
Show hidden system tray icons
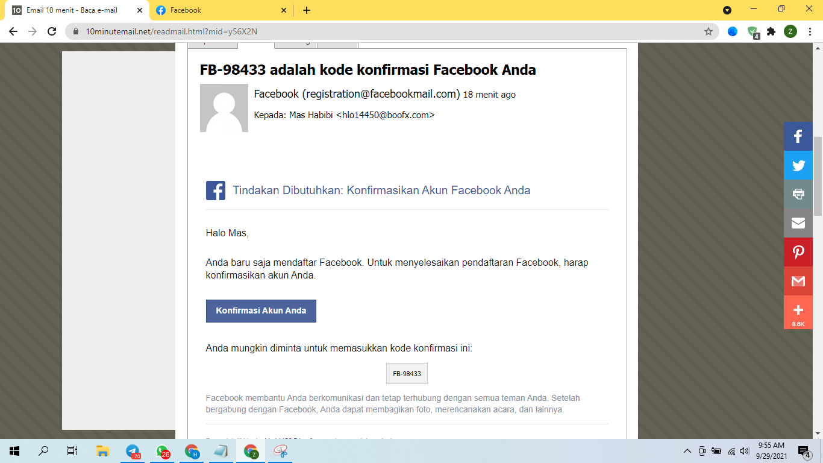click(687, 450)
